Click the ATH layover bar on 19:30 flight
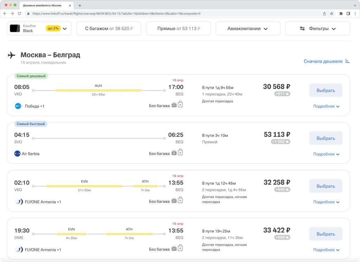The width and height of the screenshot is (360, 262). 129,234
